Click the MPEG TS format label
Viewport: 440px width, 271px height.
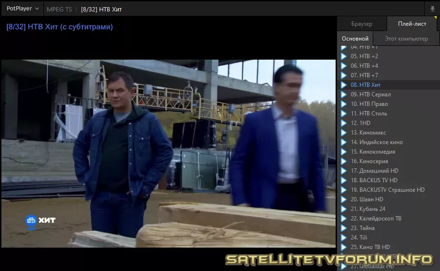pyautogui.click(x=59, y=9)
